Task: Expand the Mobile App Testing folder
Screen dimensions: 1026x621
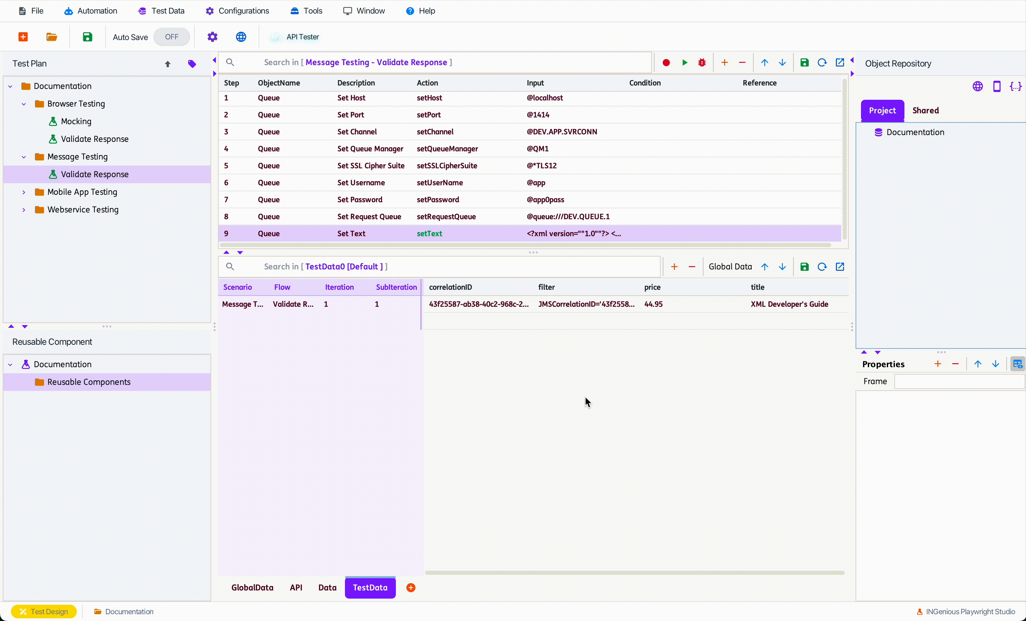Action: pos(24,192)
